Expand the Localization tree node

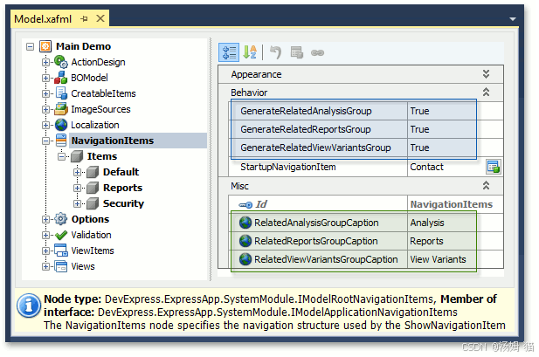(45, 125)
